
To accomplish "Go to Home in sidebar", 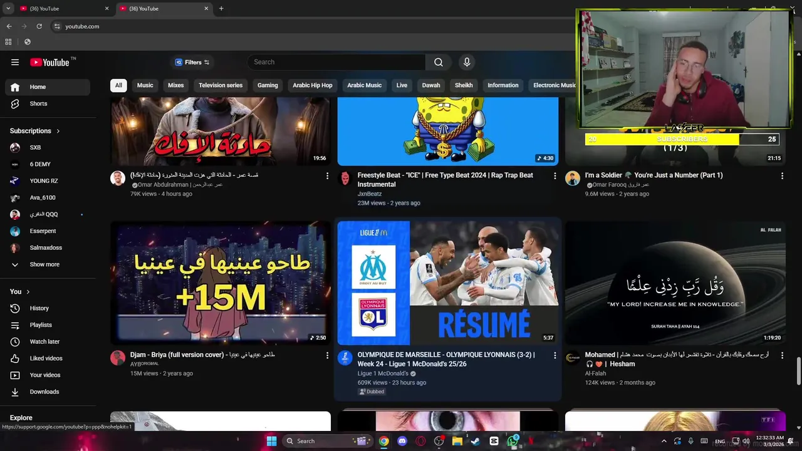I will [48, 87].
